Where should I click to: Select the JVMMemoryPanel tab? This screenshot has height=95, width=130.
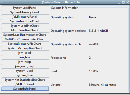(25, 17)
